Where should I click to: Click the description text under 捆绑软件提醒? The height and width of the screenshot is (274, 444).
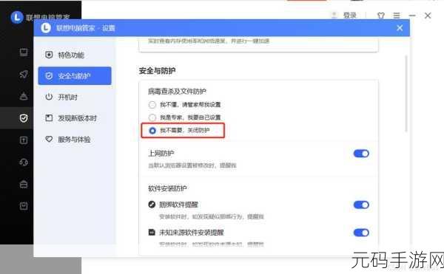(211, 216)
